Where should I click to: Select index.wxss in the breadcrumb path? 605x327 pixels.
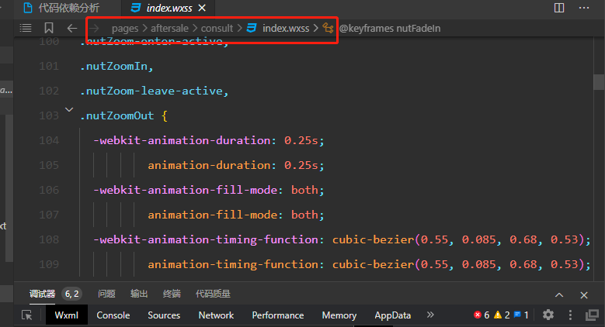[286, 29]
